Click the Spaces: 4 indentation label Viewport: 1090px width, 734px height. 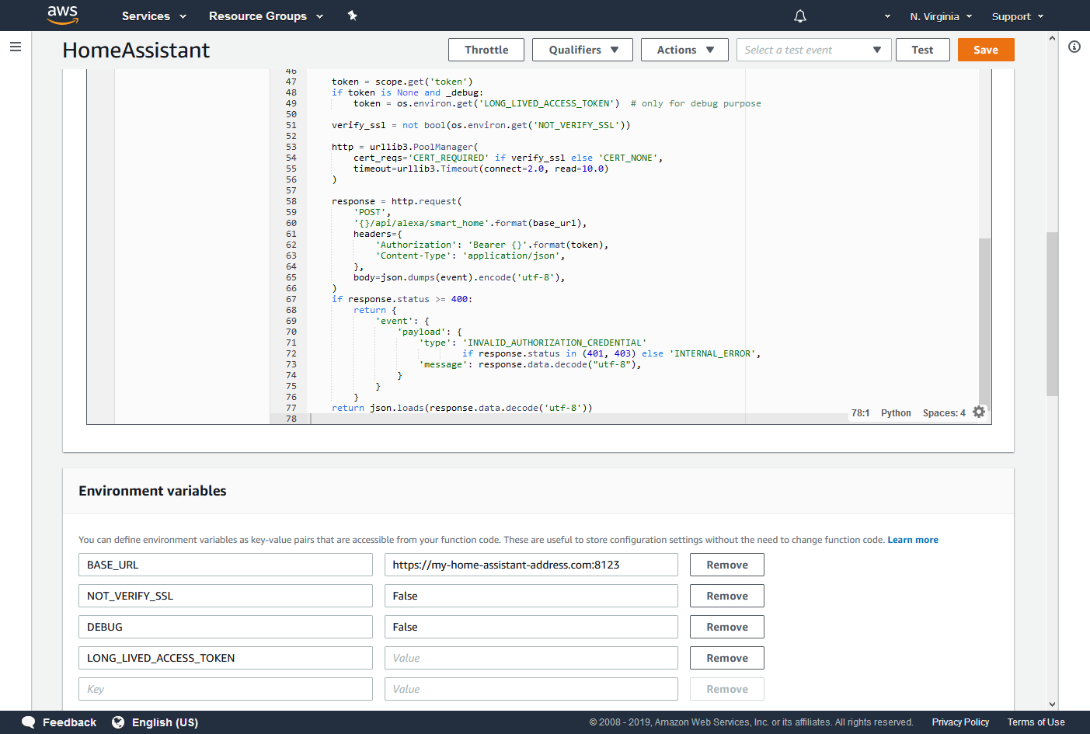click(x=944, y=413)
